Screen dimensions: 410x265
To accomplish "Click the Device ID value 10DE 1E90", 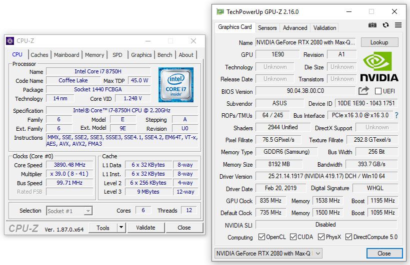I will point(366,103).
